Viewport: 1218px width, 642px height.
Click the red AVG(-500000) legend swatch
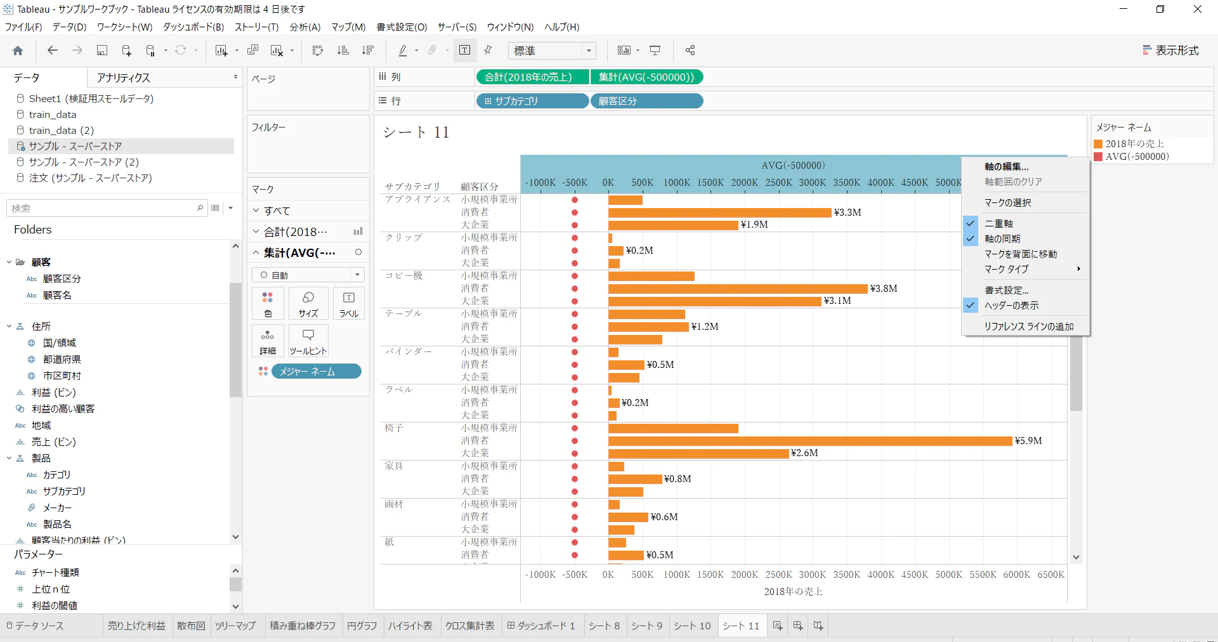click(x=1098, y=157)
